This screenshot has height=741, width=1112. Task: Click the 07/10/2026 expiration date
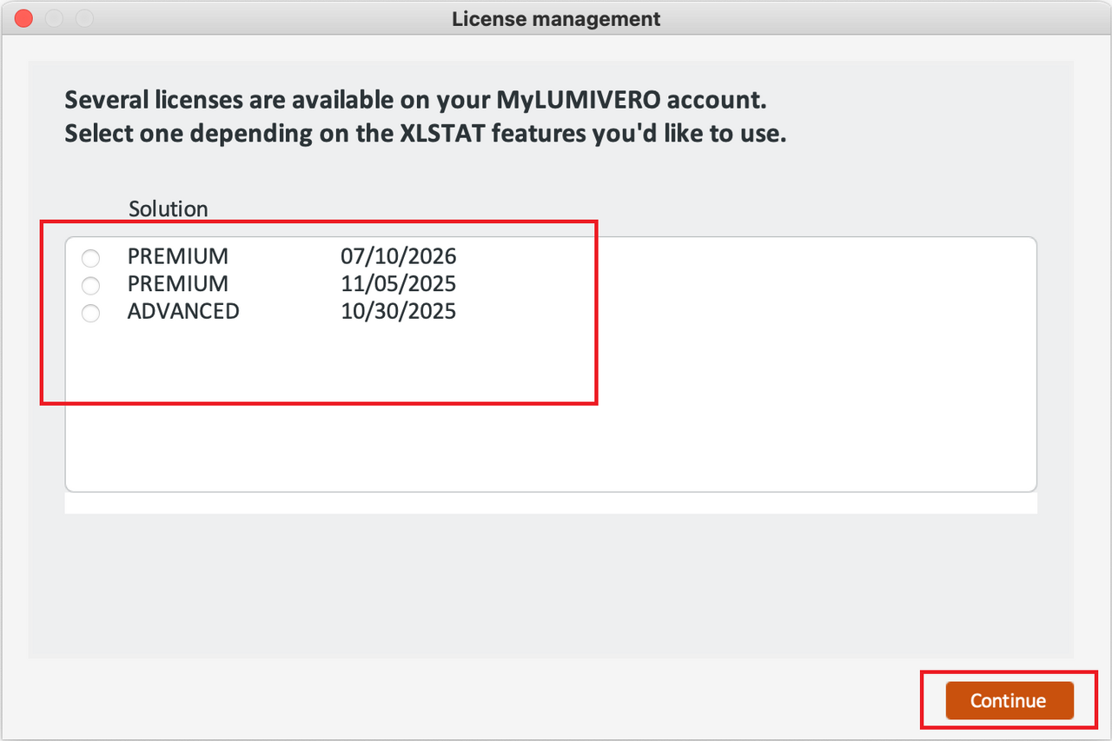click(399, 257)
